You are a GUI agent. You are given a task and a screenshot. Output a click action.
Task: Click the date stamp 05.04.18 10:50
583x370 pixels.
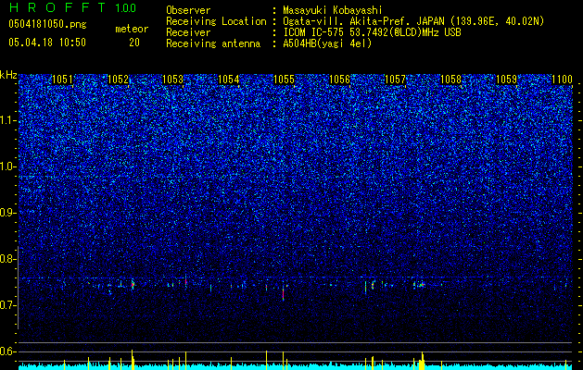[47, 43]
